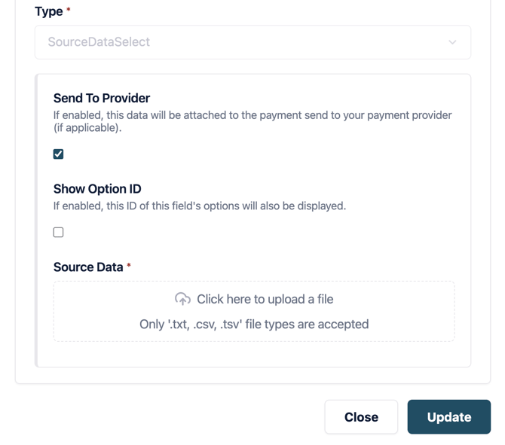The height and width of the screenshot is (445, 505).
Task: Click the Show Option ID description text
Action: [200, 206]
